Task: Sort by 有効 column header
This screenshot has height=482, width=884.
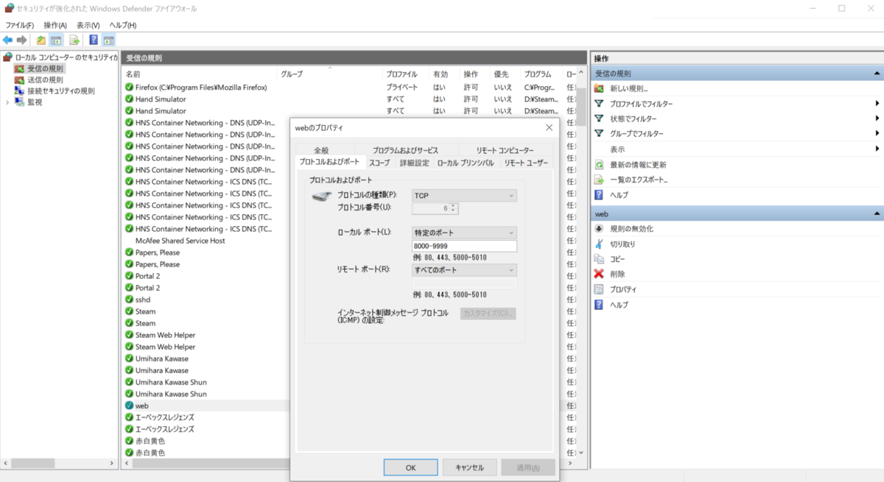Action: pyautogui.click(x=445, y=74)
